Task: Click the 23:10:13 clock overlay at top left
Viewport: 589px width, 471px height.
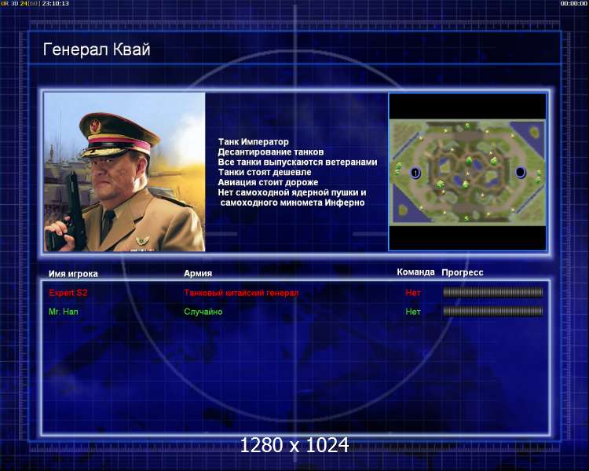Action: [56, 3]
